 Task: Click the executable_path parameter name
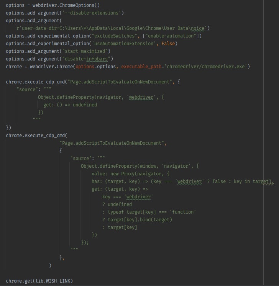[141, 67]
